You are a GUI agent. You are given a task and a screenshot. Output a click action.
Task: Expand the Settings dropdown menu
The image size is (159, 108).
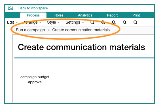tap(75, 22)
